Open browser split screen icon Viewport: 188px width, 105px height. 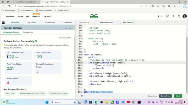pyautogui.click(x=152, y=6)
